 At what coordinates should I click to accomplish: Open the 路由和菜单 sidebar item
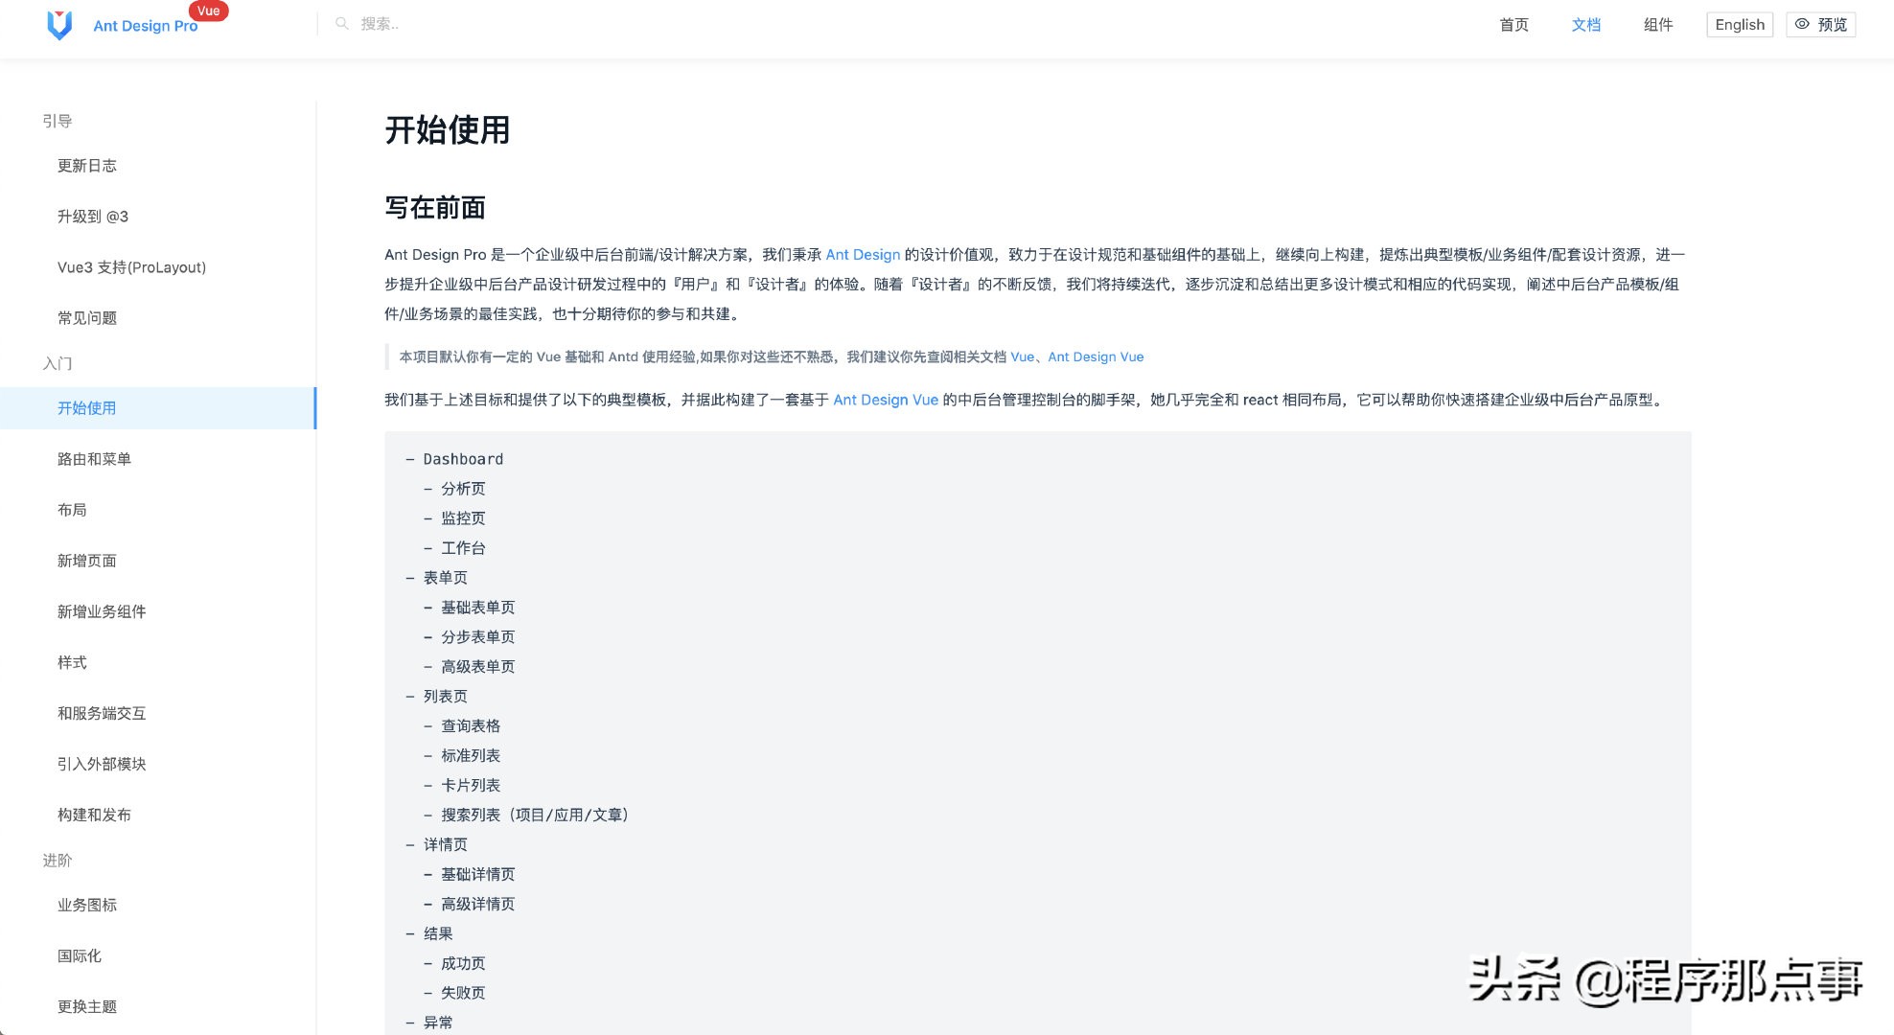[94, 459]
